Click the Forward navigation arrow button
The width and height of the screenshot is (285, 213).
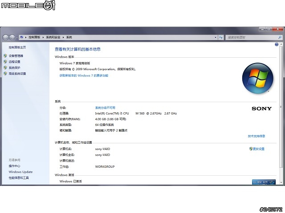pyautogui.click(x=12, y=37)
